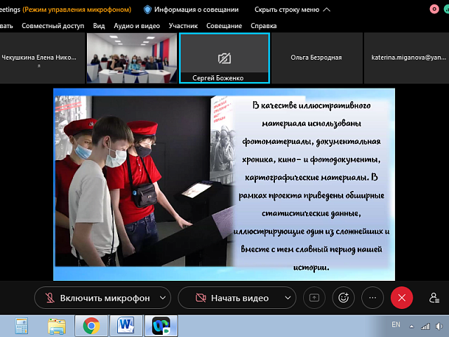Expand microphone options dropdown arrow
This screenshot has width=449, height=337.
point(163,298)
